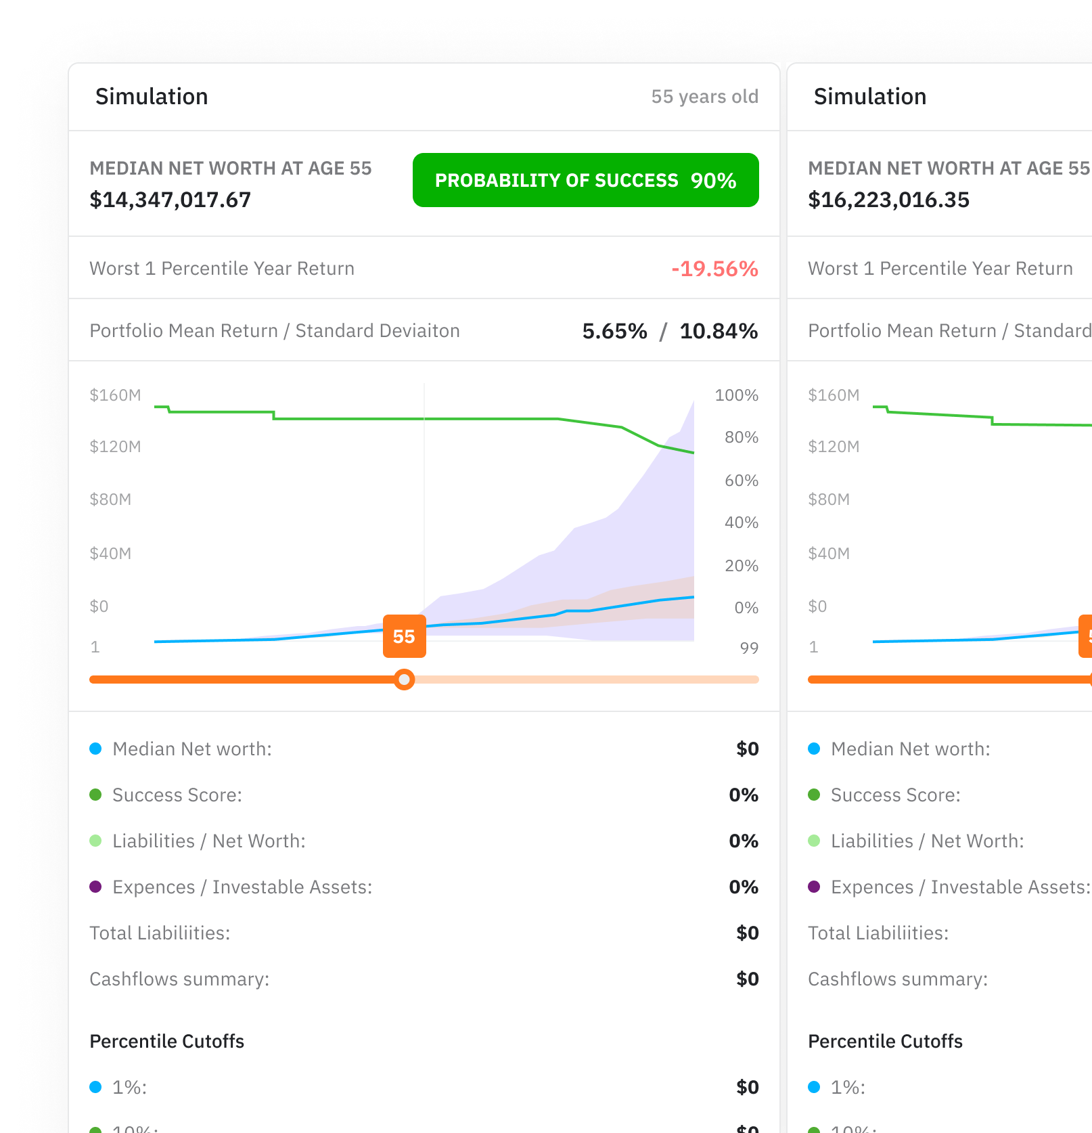This screenshot has height=1133, width=1092.
Task: Click the left card's Simulation title
Action: click(x=152, y=97)
